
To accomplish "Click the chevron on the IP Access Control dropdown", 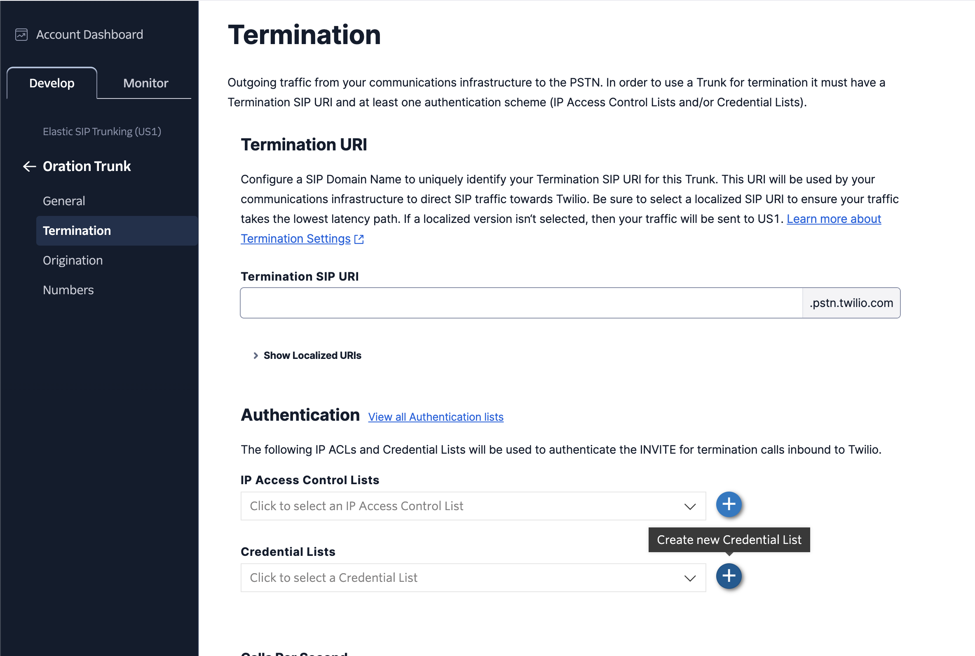I will [x=689, y=506].
